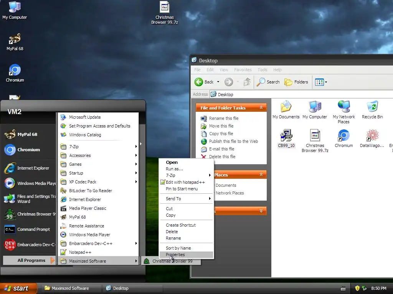The height and width of the screenshot is (294, 393).
Task: Collapse the File and Folder Tasks panel
Action: click(261, 108)
